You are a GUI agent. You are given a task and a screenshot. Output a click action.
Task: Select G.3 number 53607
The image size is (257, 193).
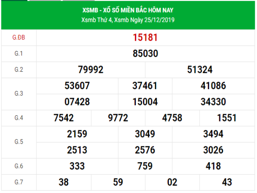click(x=77, y=85)
